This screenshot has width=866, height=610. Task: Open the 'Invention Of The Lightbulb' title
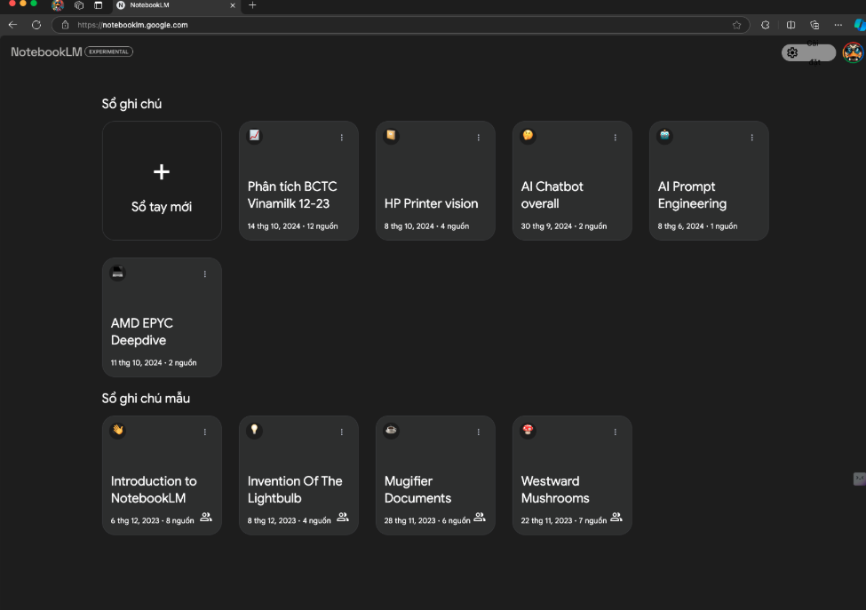pos(295,489)
